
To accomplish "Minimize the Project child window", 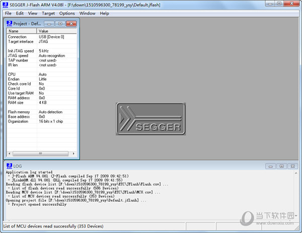I will coord(49,24).
